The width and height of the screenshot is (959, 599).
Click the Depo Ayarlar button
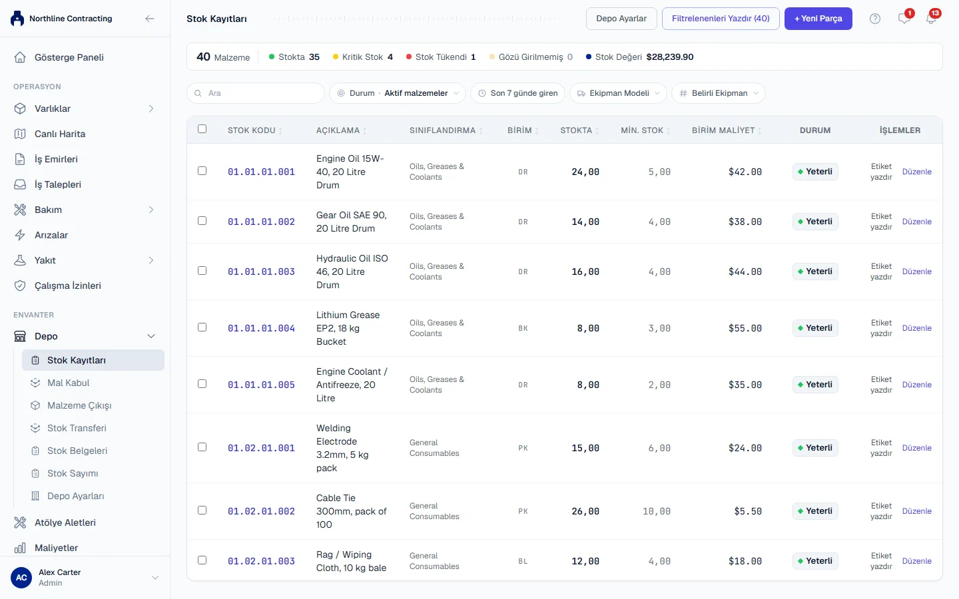621,19
